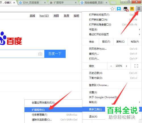Select 网页另存为(A)... menu item
The image size is (142, 123).
(112, 49)
